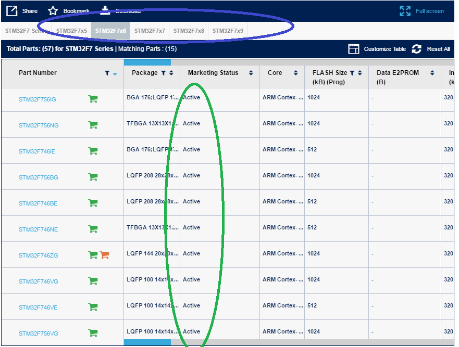Screen dimensions: 459x347
Task: Click green cart for STM32F746VG
Action: click(x=93, y=281)
